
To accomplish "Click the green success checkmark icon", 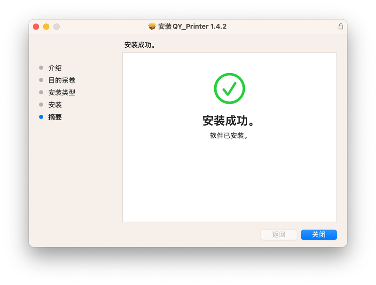I will [x=229, y=88].
